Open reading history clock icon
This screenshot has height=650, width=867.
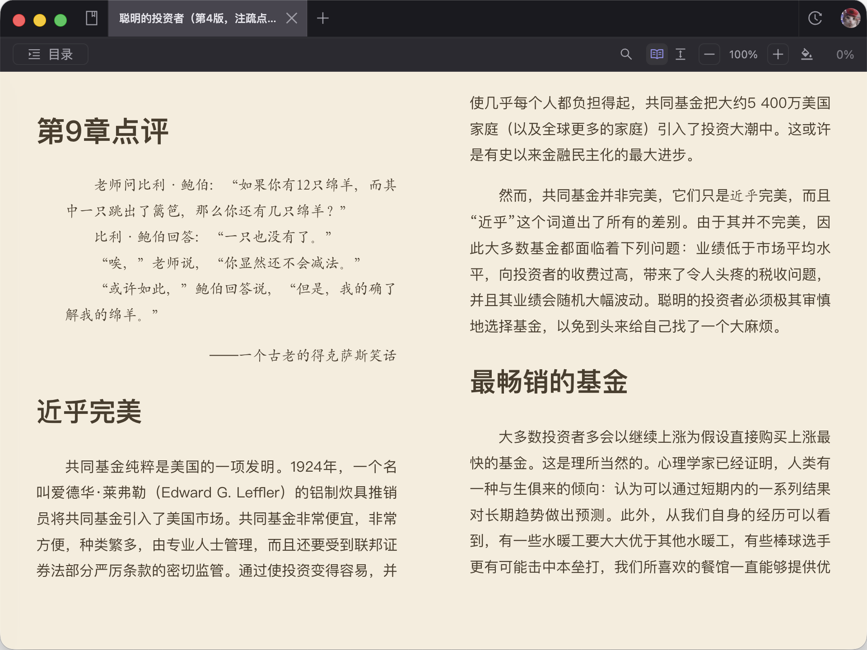(815, 19)
